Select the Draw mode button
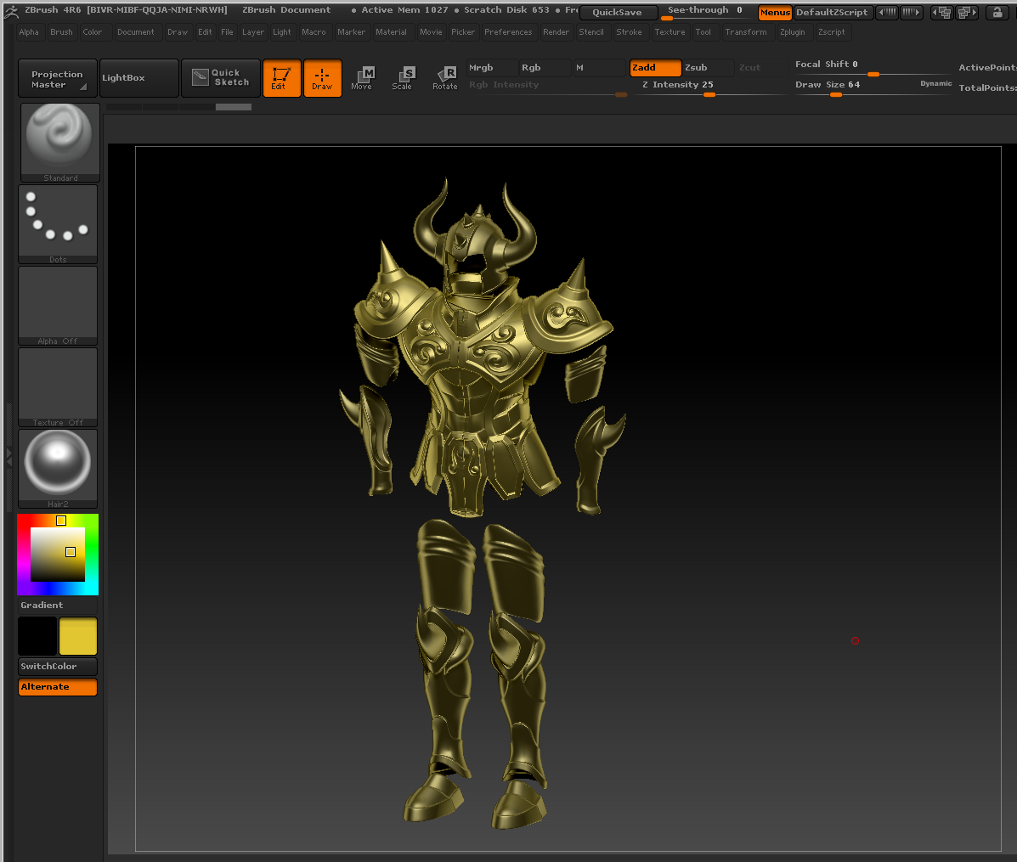The width and height of the screenshot is (1017, 862). (322, 78)
